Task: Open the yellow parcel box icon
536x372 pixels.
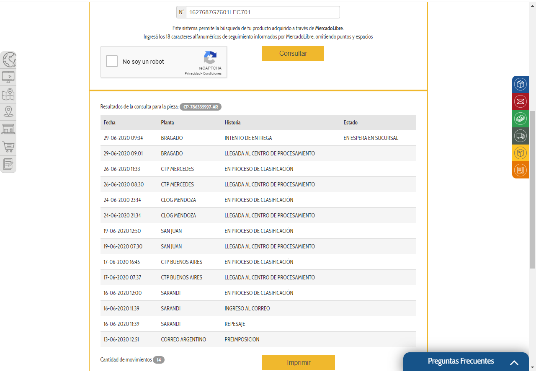Action: [x=520, y=153]
